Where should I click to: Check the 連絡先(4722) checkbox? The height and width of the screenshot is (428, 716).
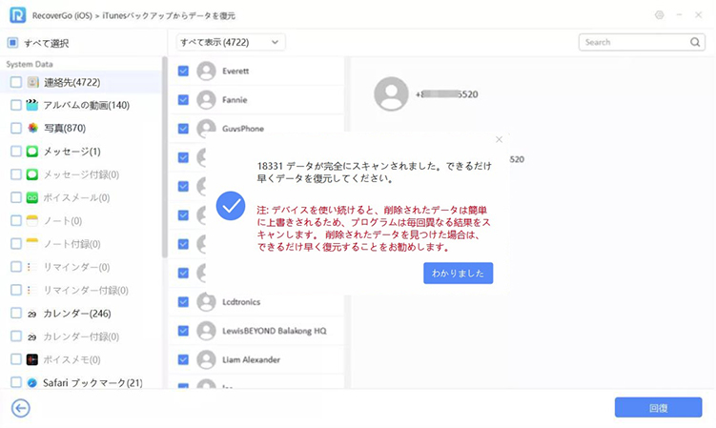point(16,82)
